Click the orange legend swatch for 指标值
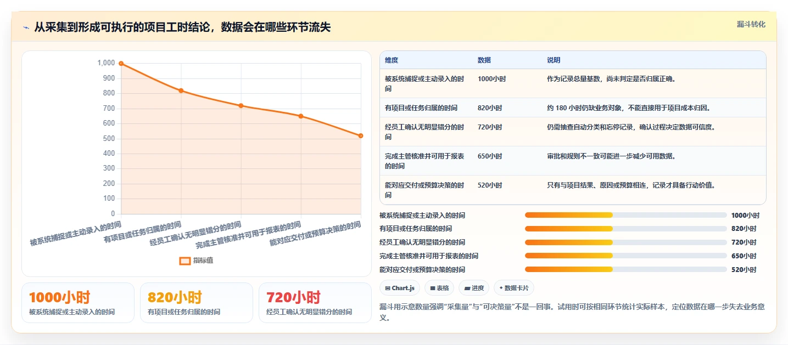 (185, 261)
